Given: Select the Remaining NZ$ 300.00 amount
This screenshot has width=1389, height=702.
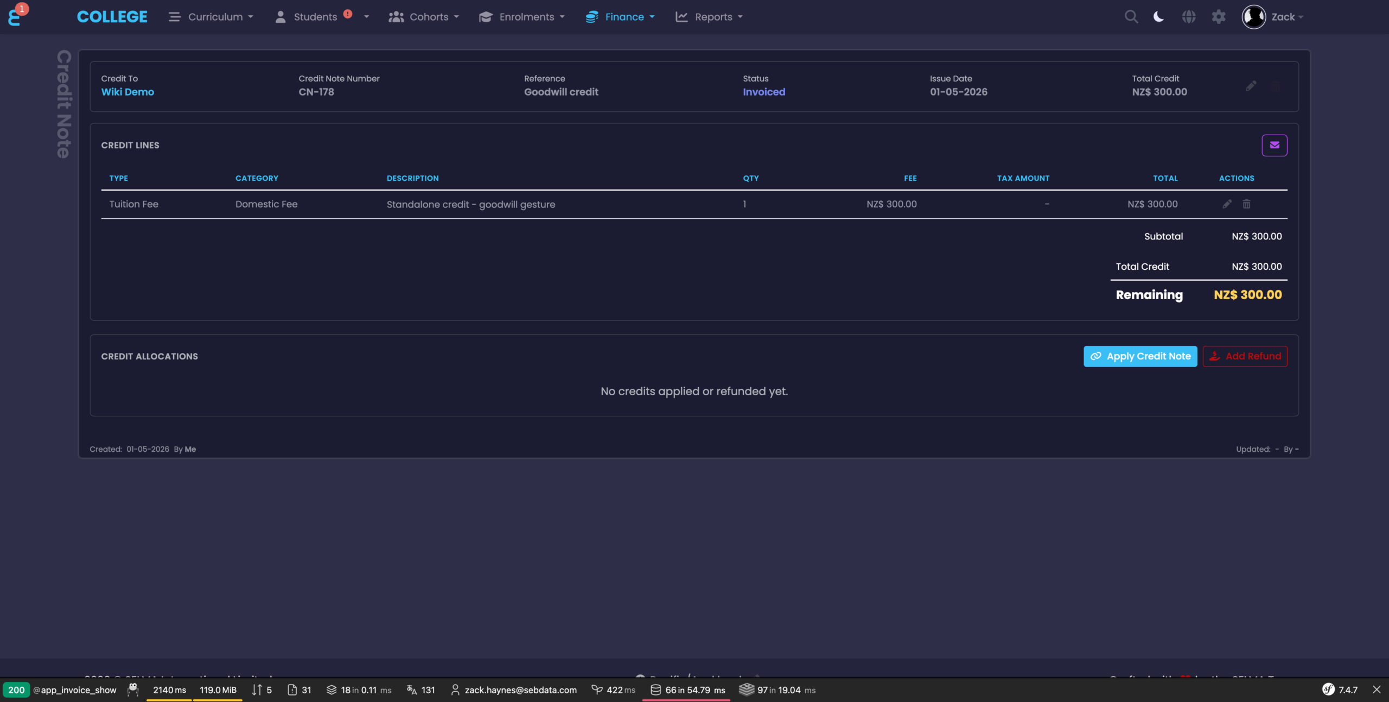Looking at the screenshot, I should pos(1248,295).
